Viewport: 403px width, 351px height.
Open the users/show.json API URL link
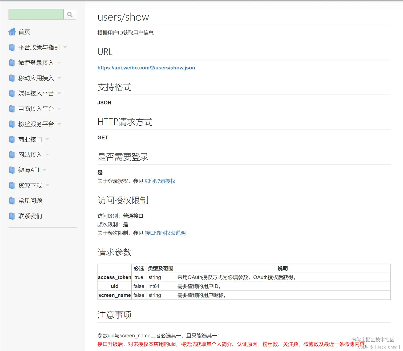pos(146,67)
